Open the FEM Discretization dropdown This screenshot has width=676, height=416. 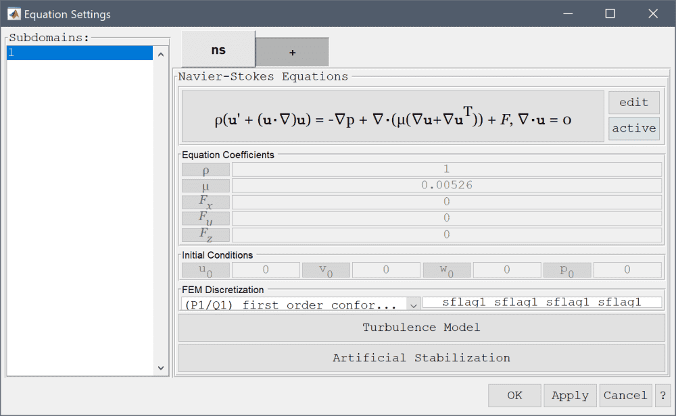click(301, 304)
